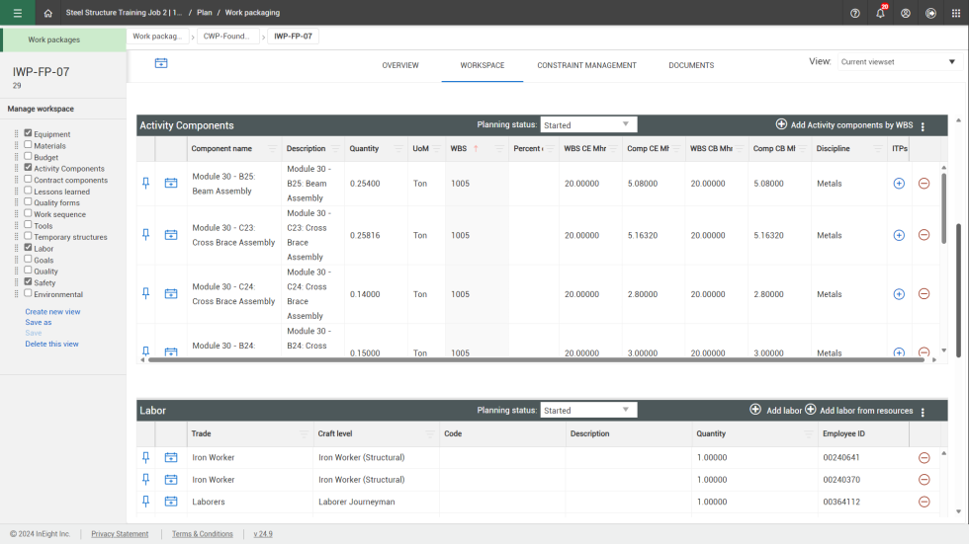Remove the Laborers labor row
The height and width of the screenshot is (544, 969).
[924, 502]
